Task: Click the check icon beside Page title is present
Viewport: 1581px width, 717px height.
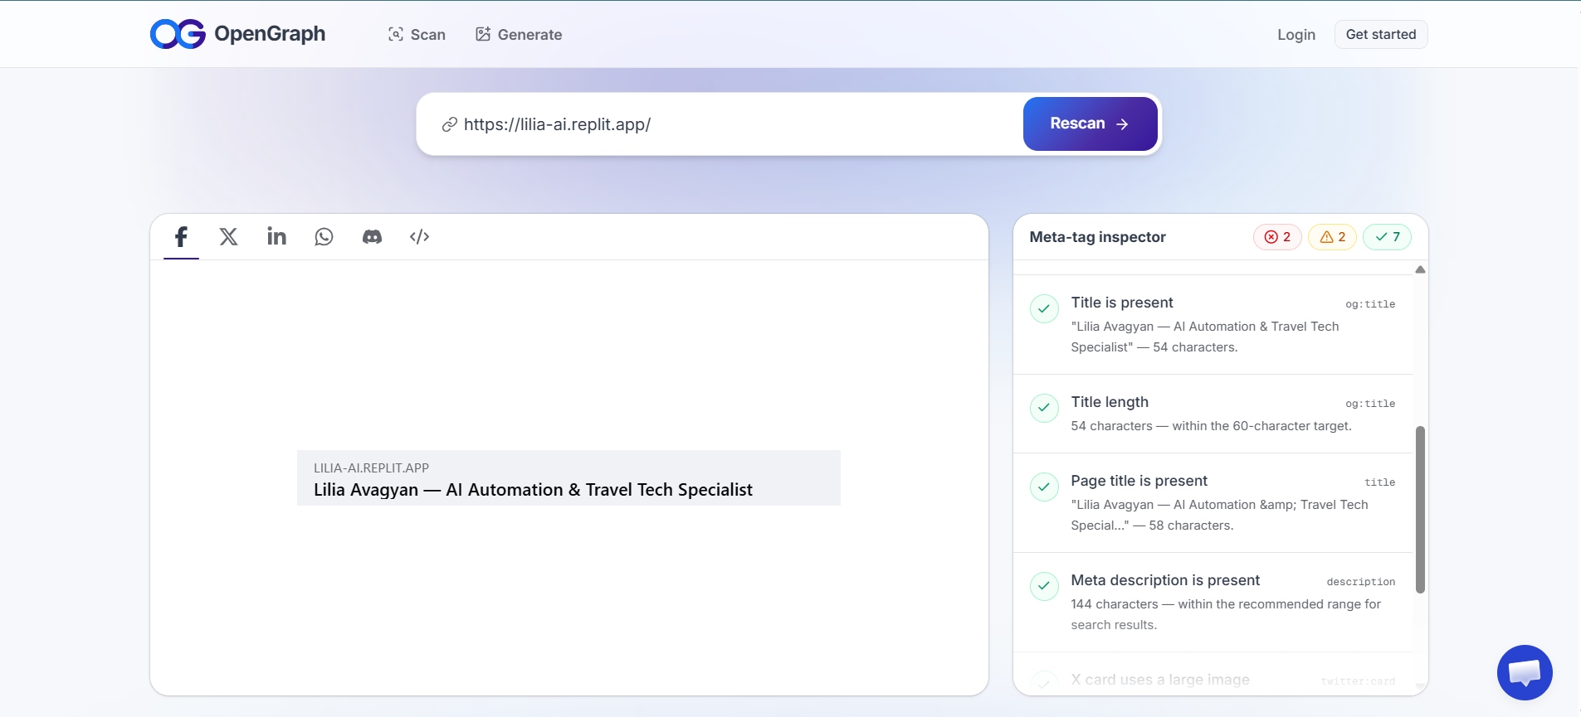Action: click(x=1044, y=487)
